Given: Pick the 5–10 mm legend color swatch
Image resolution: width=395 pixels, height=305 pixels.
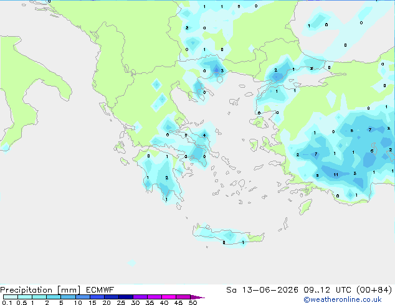Looking at the screenshot, I should pyautogui.click(x=68, y=297).
